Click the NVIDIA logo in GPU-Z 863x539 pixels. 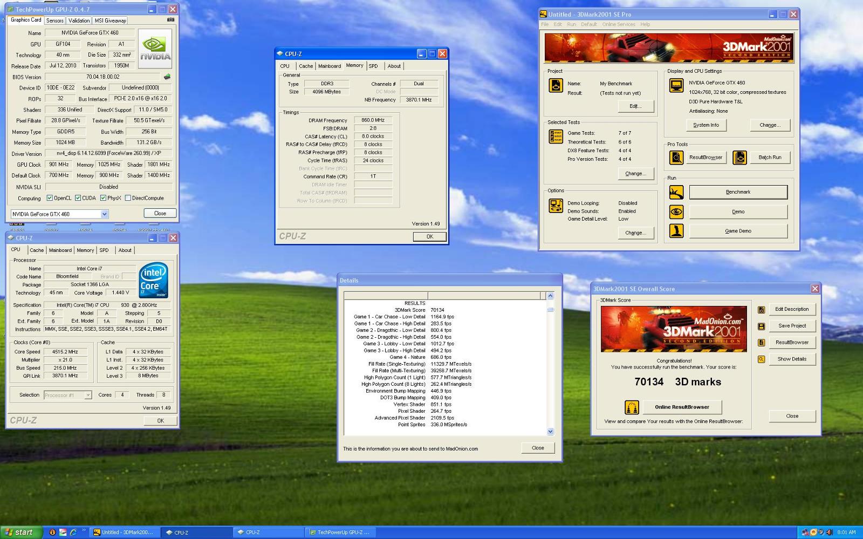155,49
